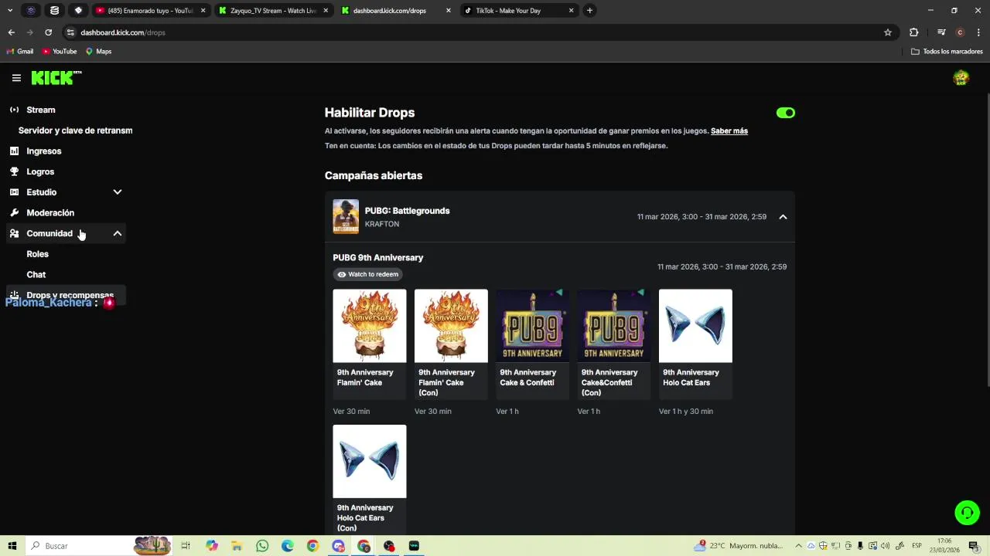
Task: Open WhatsApp from the taskbar
Action: (262, 546)
